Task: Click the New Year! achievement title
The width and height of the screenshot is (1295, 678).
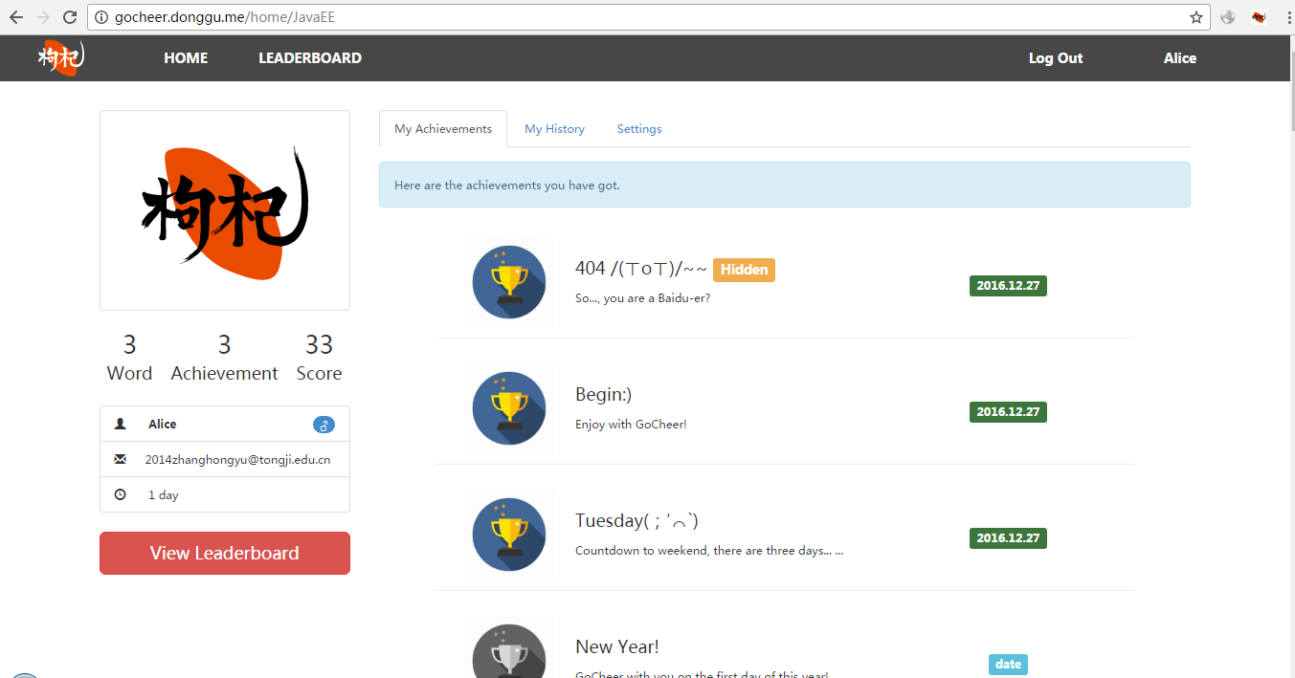Action: click(617, 646)
